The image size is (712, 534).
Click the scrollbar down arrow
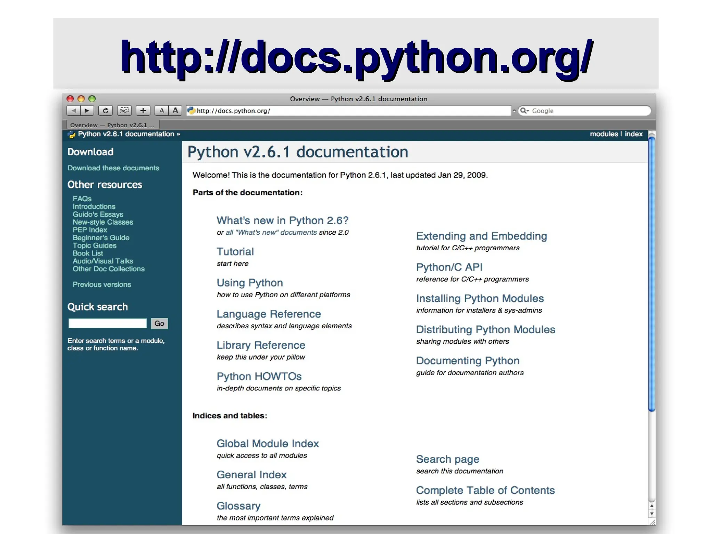tap(652, 513)
